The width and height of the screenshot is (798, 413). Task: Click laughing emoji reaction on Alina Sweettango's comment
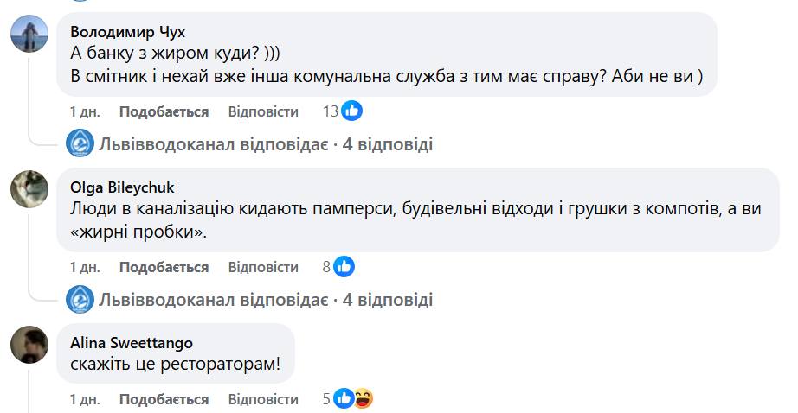[363, 399]
